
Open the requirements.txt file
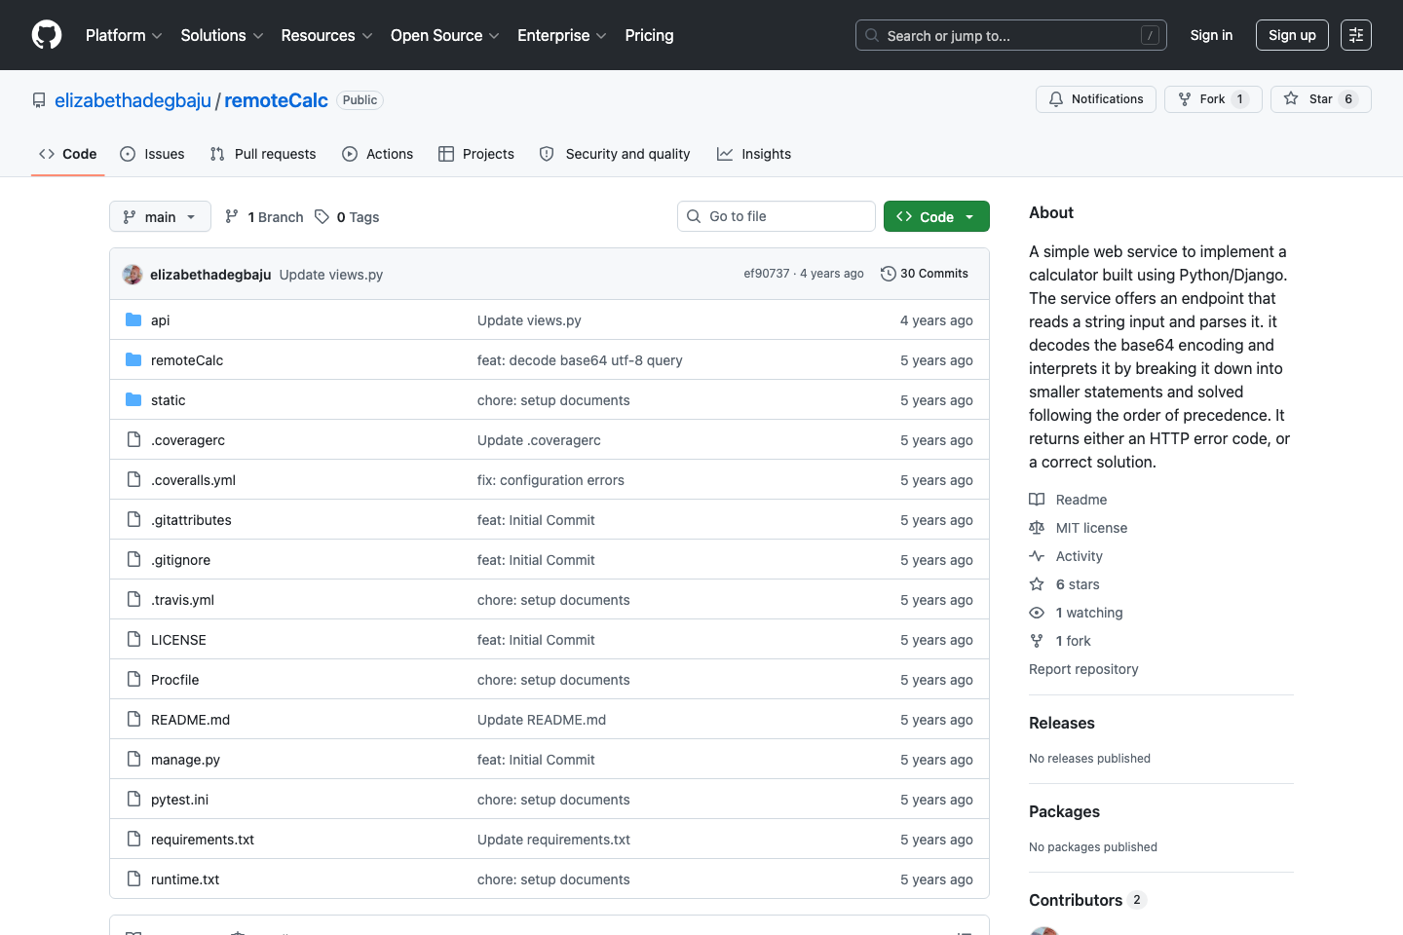point(203,839)
